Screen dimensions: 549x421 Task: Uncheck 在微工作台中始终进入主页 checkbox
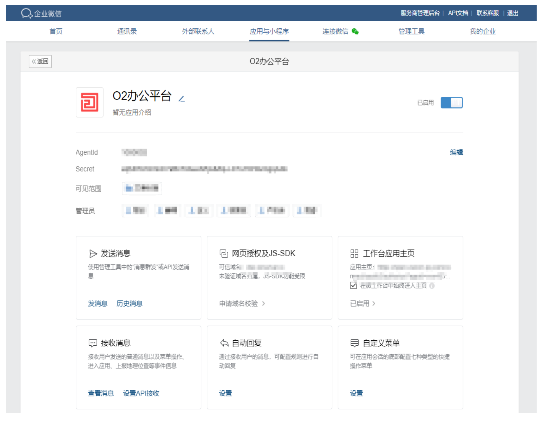click(353, 286)
